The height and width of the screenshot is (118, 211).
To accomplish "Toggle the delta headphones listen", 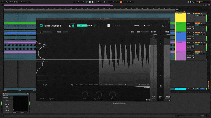I will 131,32.
